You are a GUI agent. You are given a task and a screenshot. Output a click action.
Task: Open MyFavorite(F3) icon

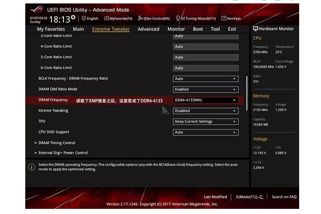[x=106, y=18]
